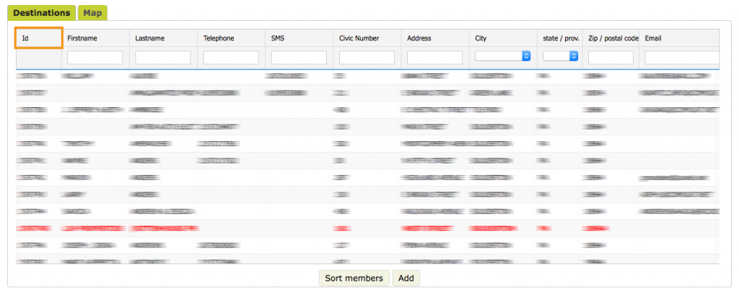Click the City column header
Screen dimensions: 739x293
coord(503,38)
